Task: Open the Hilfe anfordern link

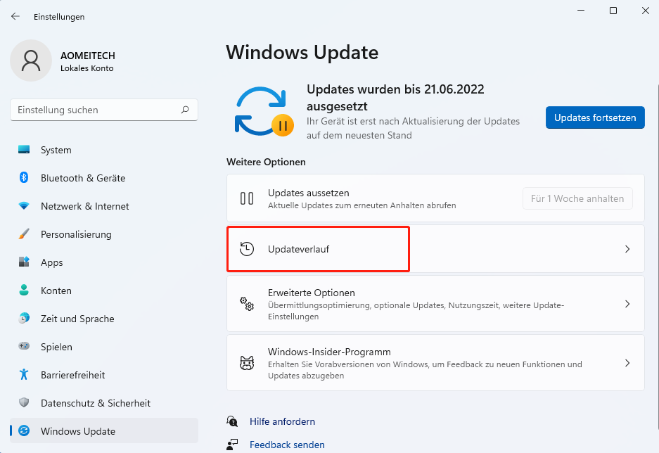Action: 282,421
